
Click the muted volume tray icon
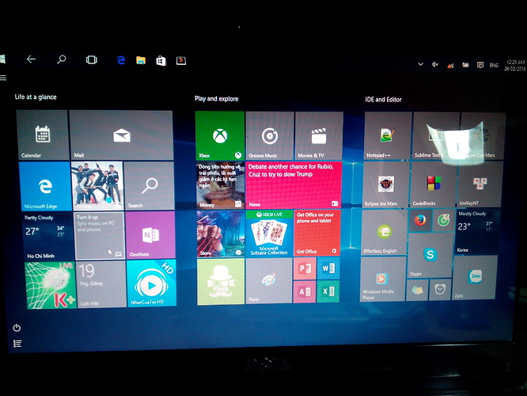click(x=435, y=65)
